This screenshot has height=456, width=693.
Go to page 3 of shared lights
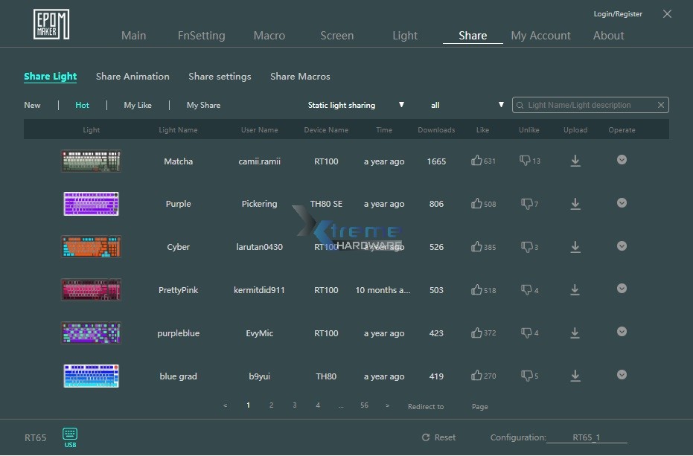[294, 405]
